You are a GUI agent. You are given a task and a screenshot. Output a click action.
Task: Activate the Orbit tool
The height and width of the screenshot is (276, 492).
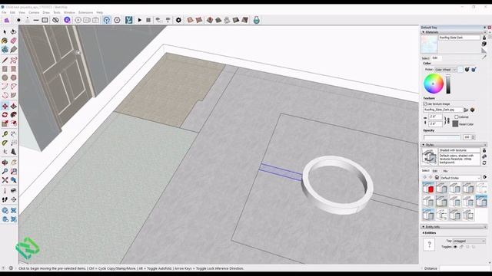click(5, 163)
